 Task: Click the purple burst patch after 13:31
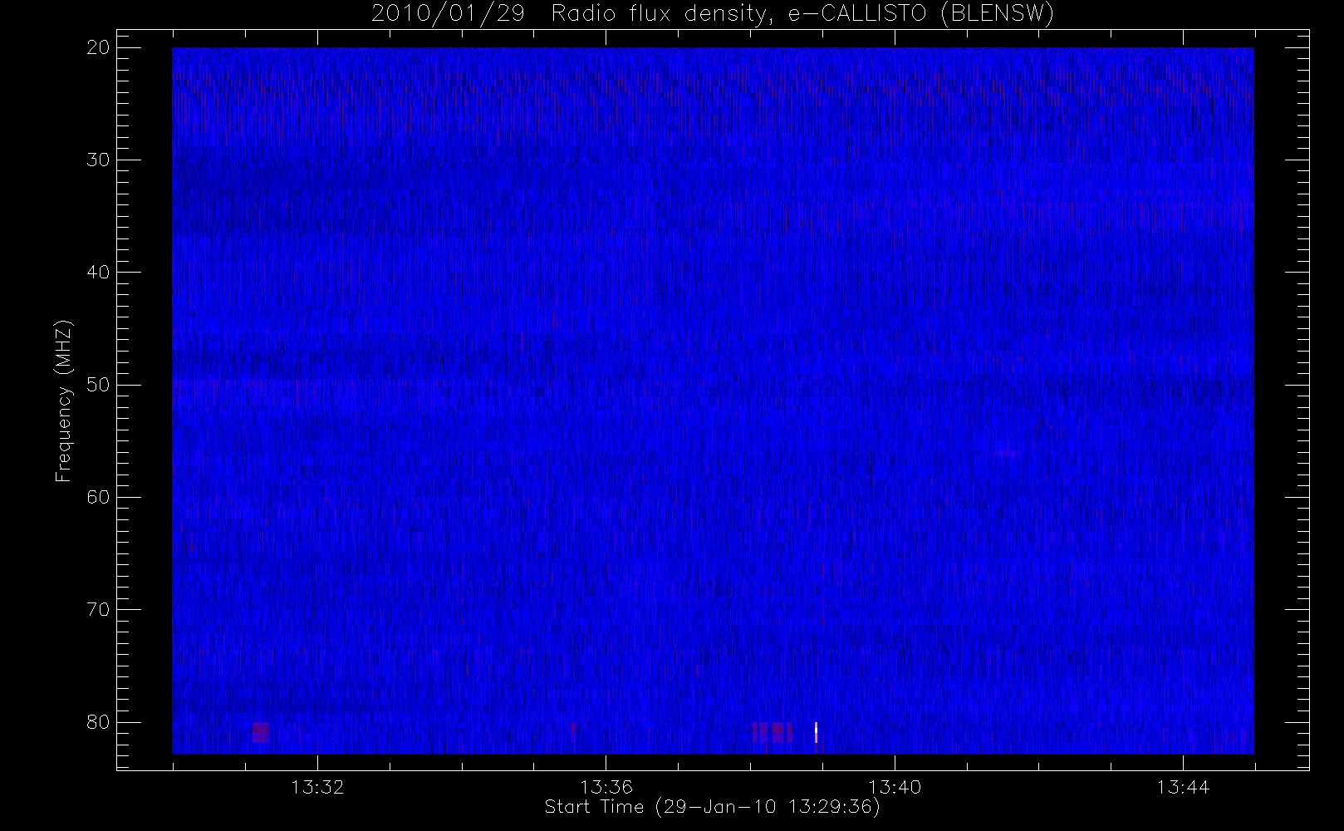[x=261, y=732]
